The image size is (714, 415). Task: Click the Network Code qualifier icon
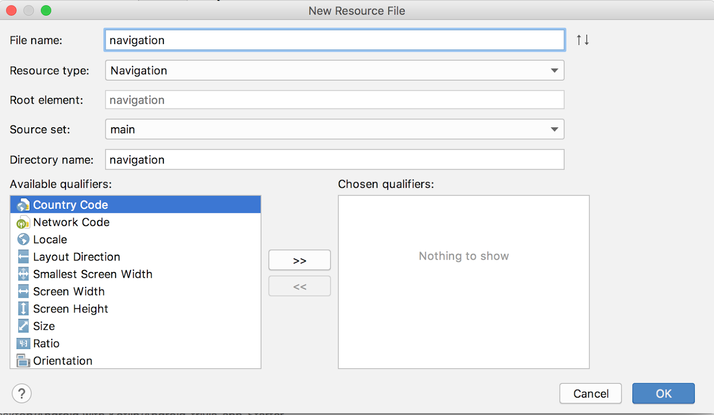click(x=23, y=223)
